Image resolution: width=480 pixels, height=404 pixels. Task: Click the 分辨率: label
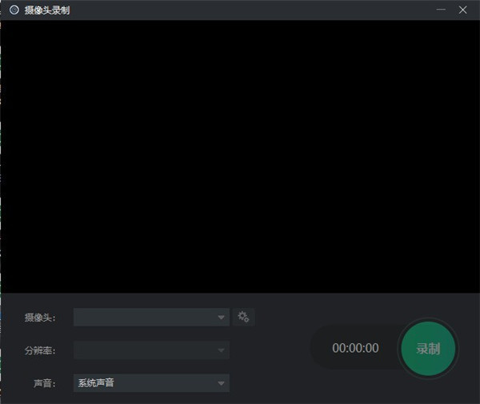click(40, 350)
